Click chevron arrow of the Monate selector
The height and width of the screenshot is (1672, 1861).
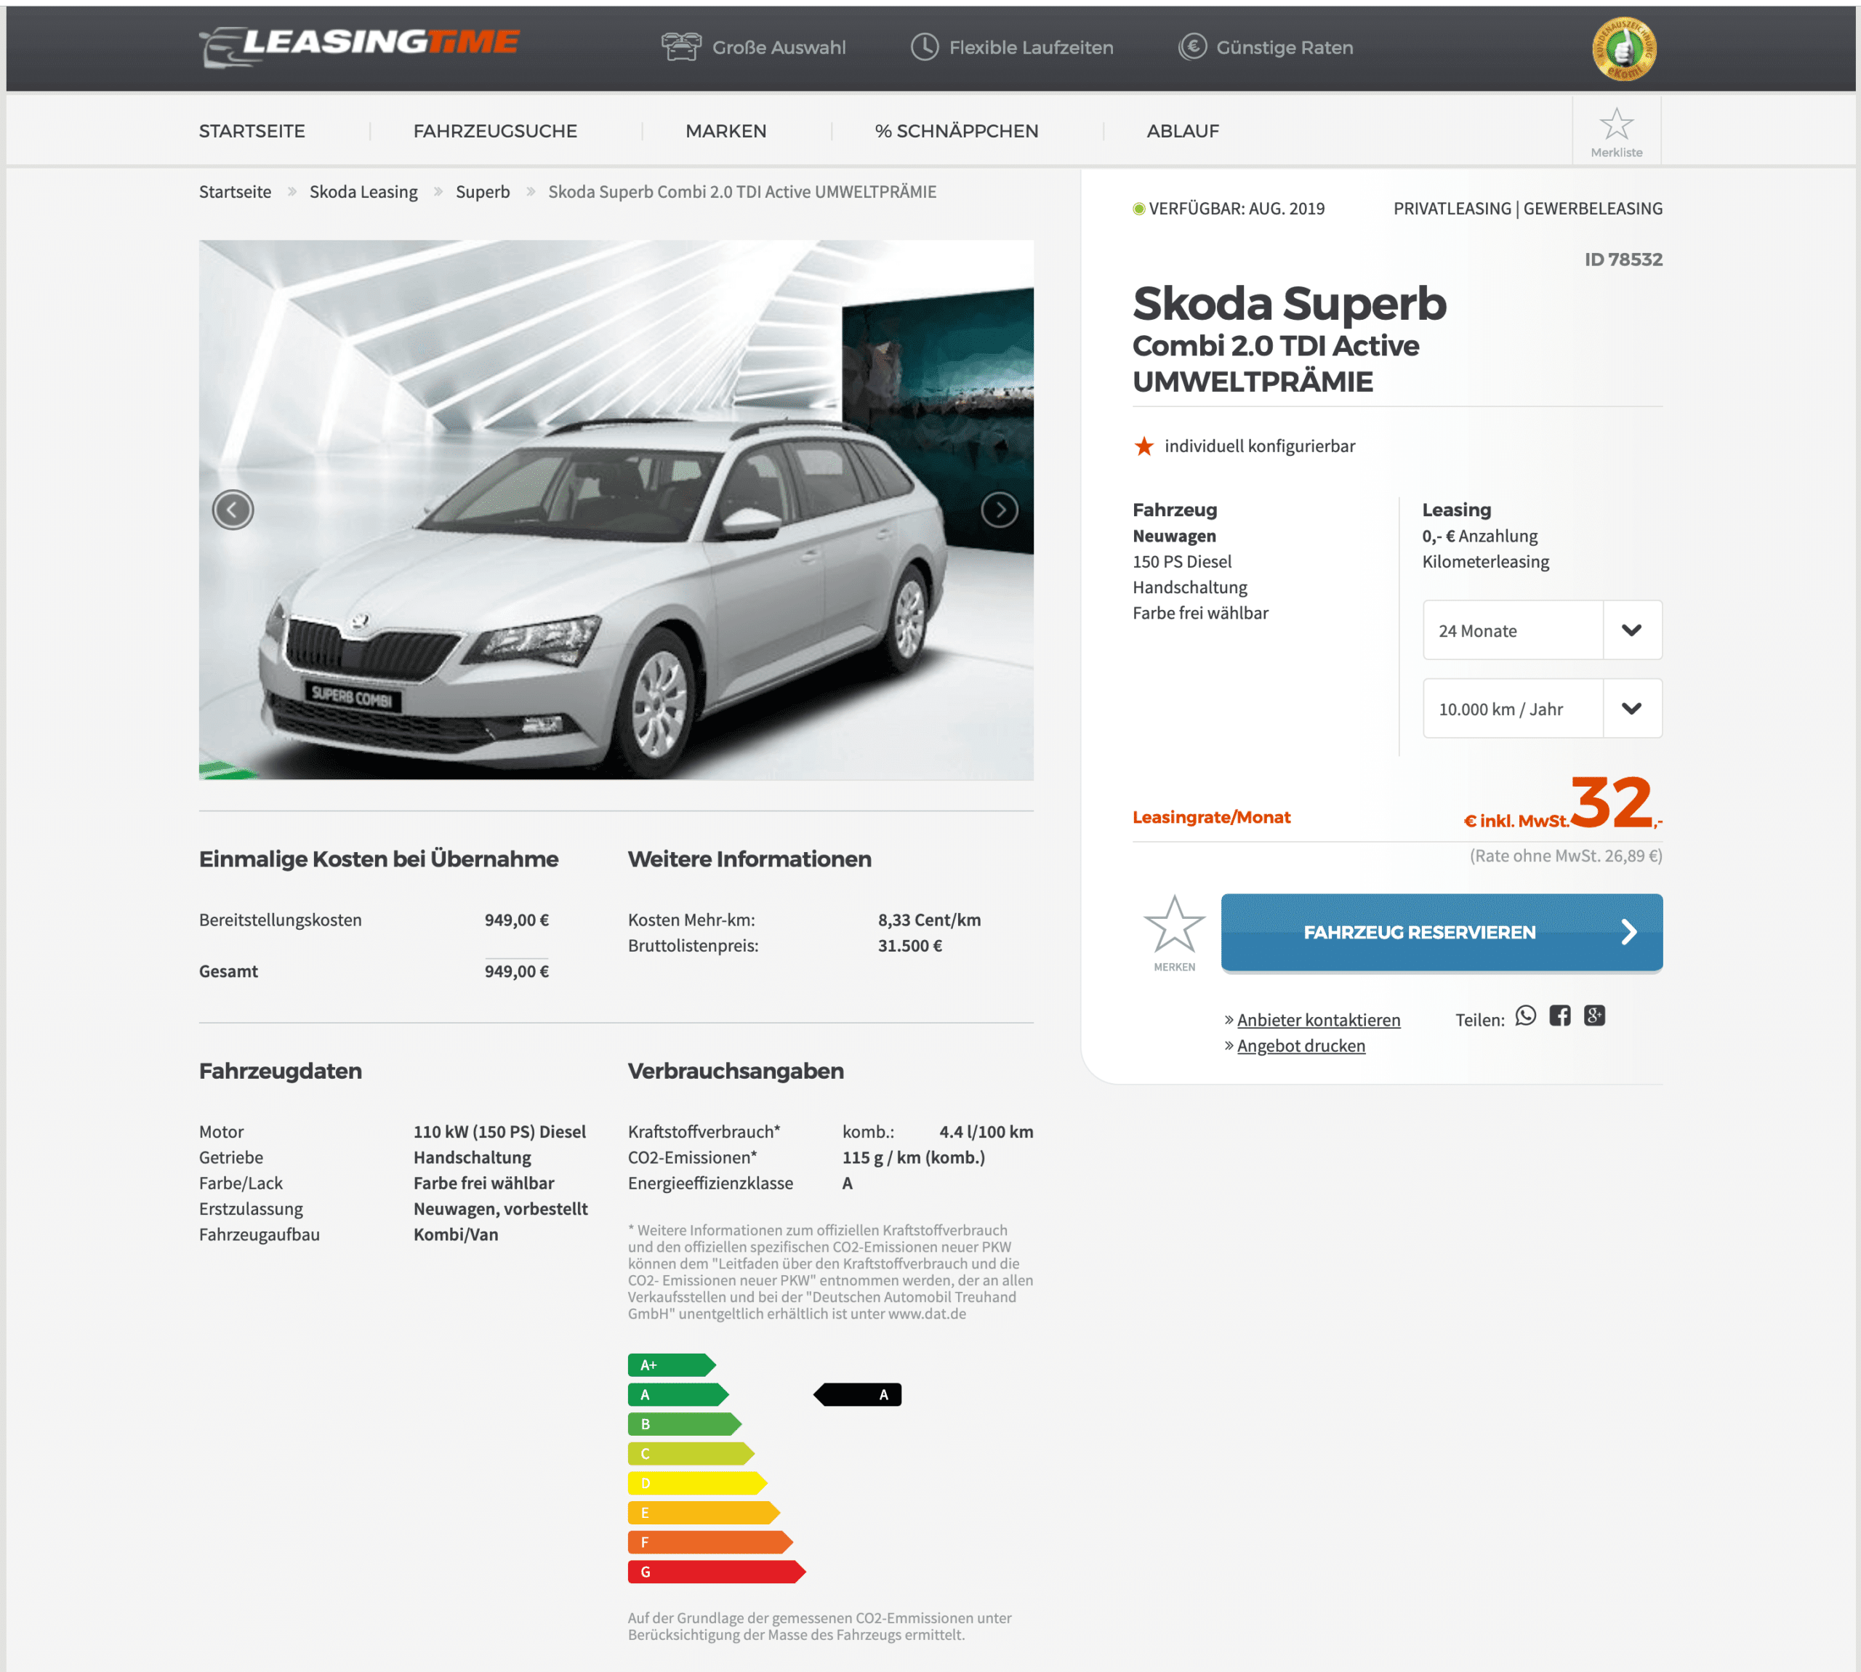pos(1632,630)
